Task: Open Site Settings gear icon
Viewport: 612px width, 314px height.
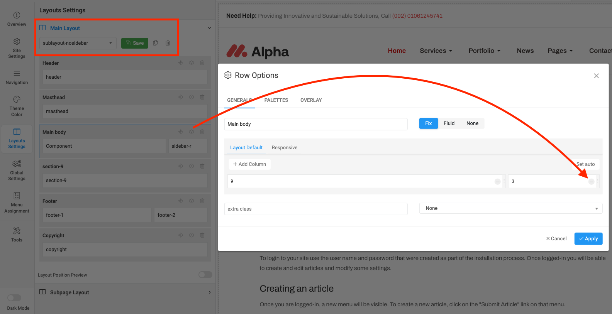Action: pos(17,41)
